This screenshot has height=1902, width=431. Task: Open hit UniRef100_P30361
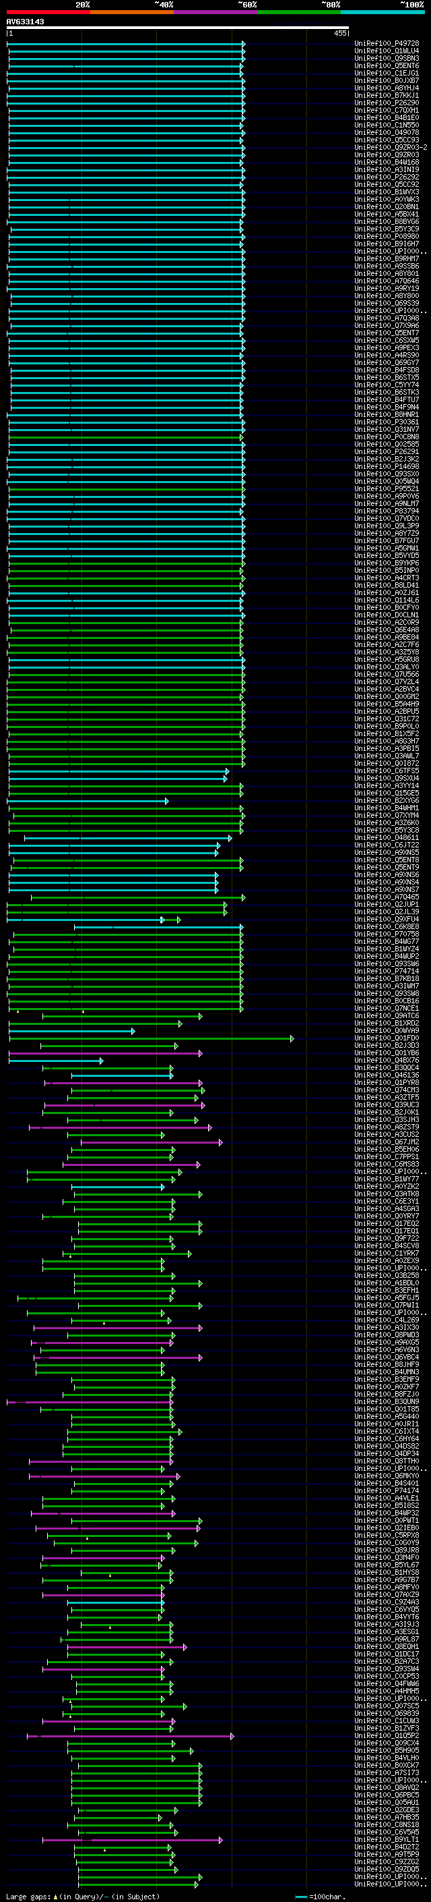tap(387, 422)
